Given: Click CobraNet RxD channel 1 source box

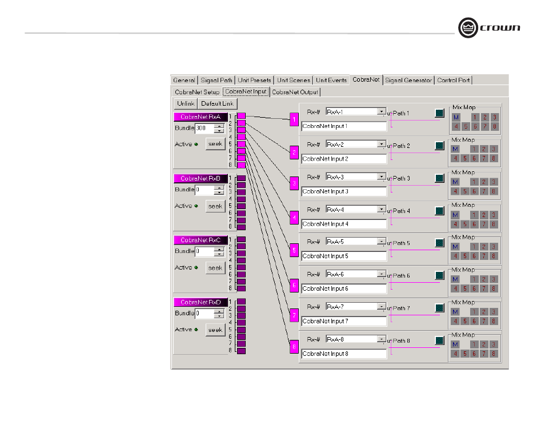Looking at the screenshot, I should 241,302.
